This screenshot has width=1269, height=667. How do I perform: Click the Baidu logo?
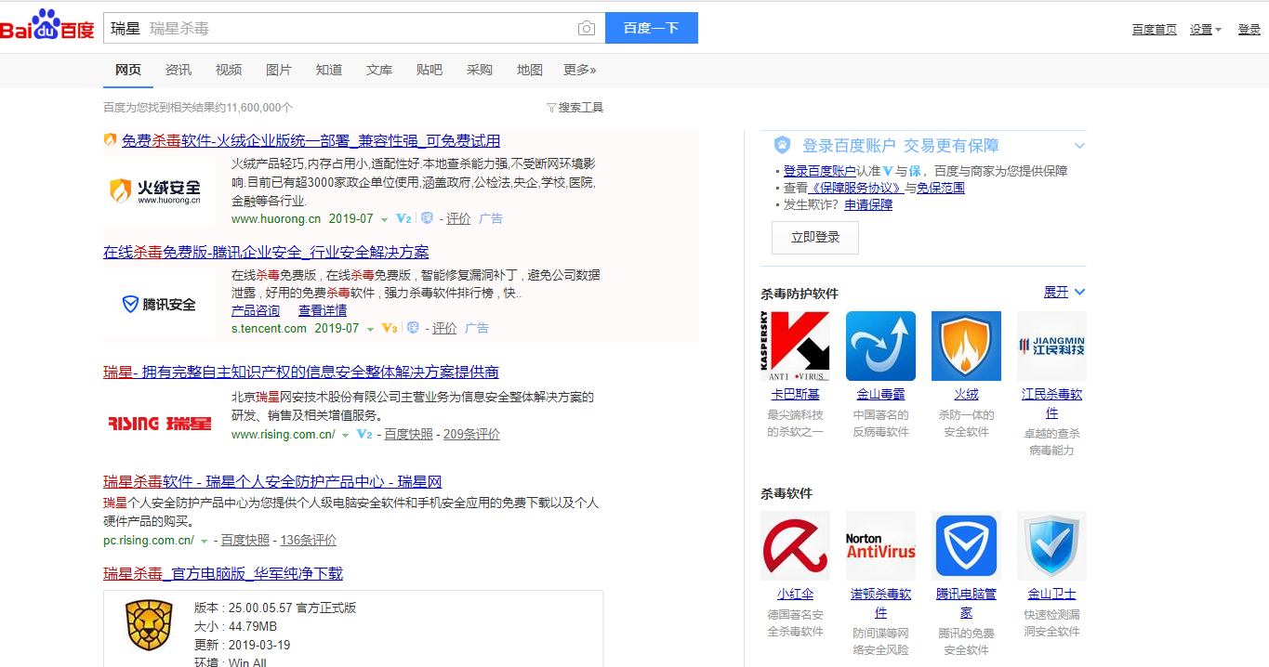(x=46, y=26)
